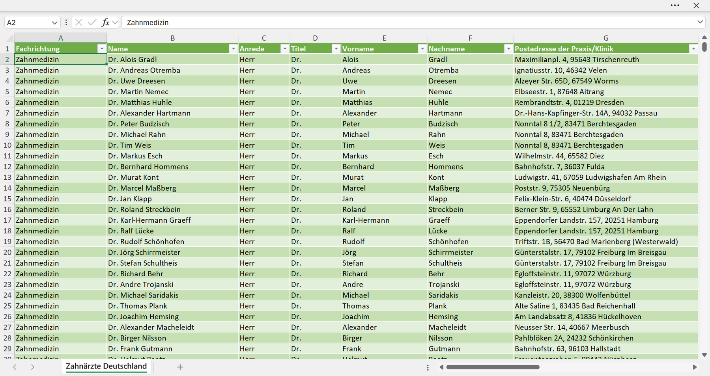
Task: Open the Nachname column filter dropdown
Action: point(508,48)
